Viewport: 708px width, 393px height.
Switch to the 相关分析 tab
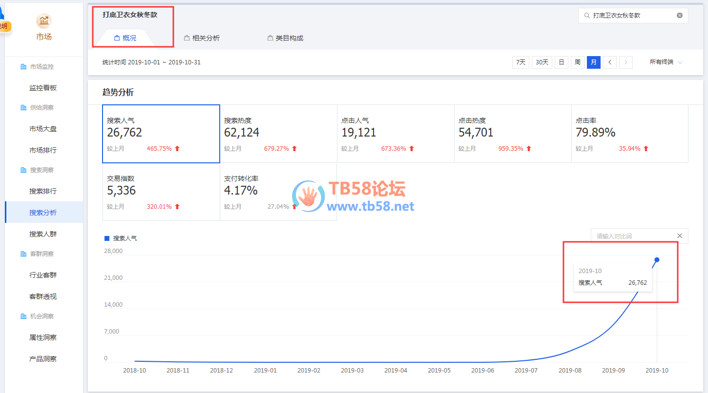coord(201,38)
